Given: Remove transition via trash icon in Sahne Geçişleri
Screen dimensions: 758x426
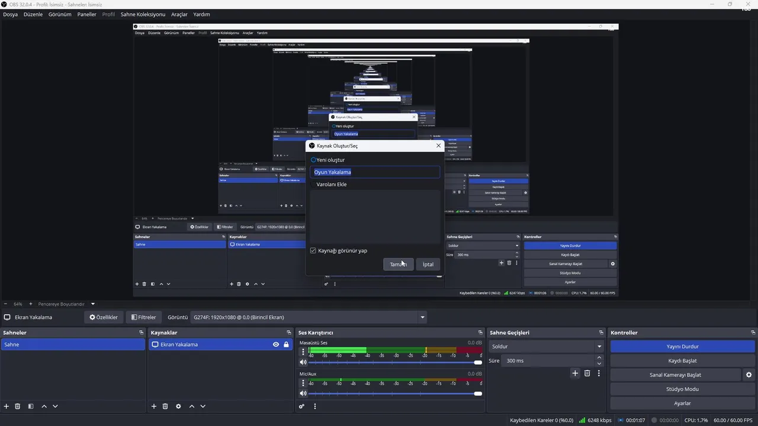Looking at the screenshot, I should coord(587,373).
